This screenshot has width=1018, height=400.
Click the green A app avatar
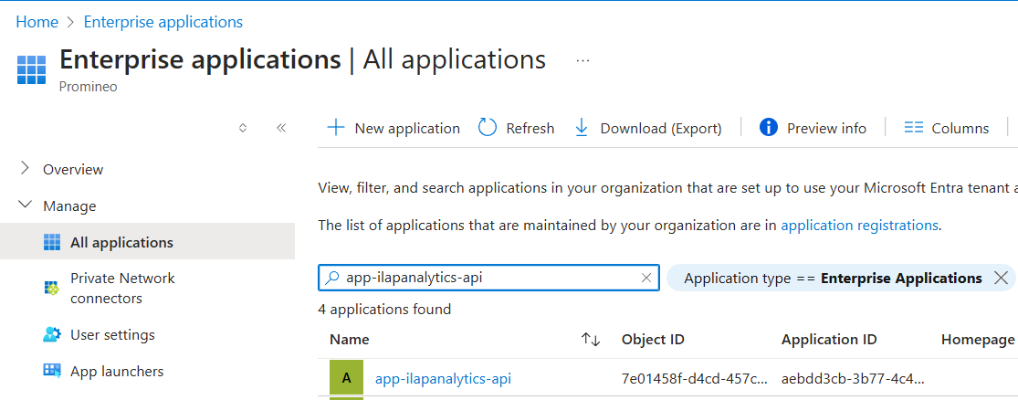point(347,377)
